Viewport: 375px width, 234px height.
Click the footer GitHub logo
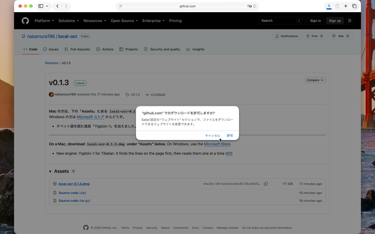(x=86, y=228)
